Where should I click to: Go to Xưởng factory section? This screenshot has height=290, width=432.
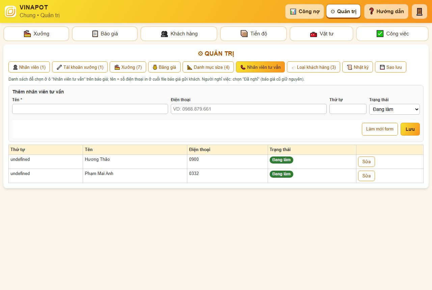coord(36,34)
